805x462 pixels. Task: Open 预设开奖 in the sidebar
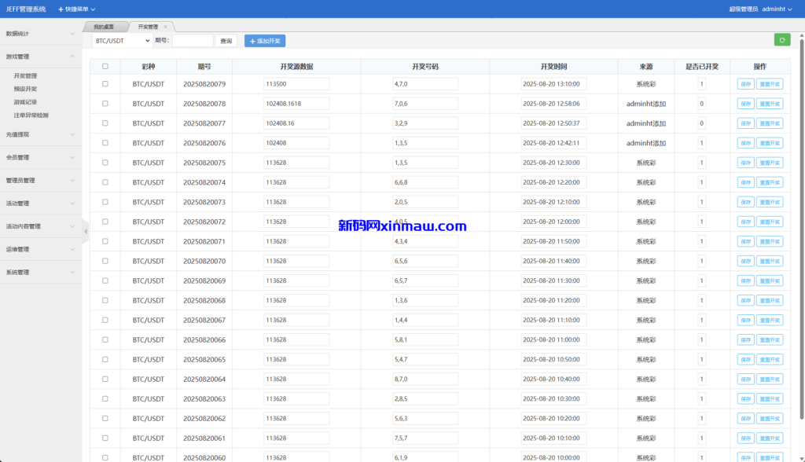25,89
